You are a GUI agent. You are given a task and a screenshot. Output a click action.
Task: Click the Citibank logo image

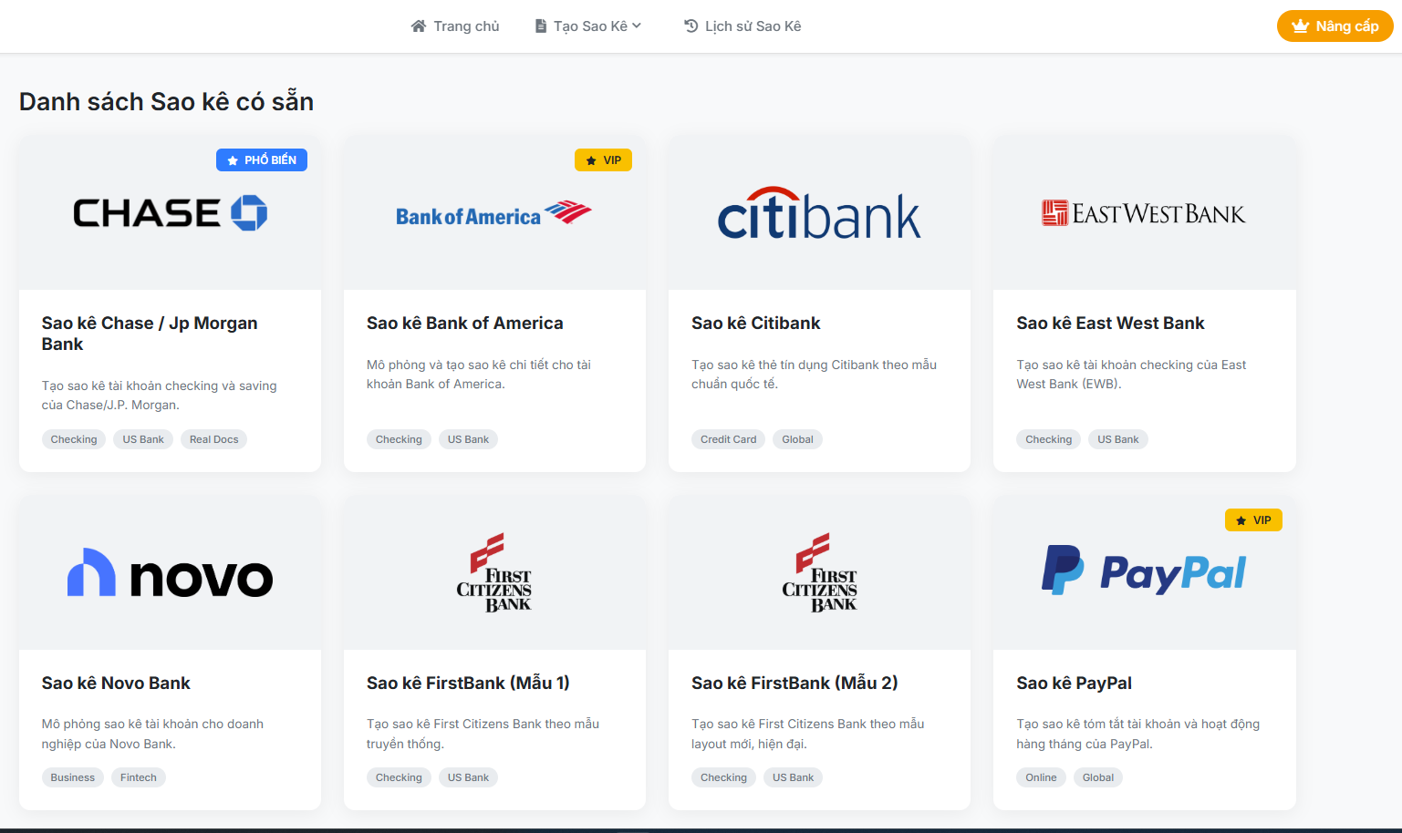tap(819, 214)
